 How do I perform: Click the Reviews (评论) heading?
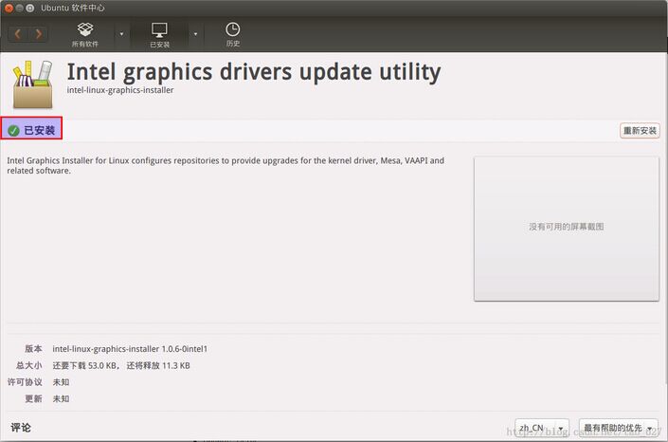pos(21,428)
